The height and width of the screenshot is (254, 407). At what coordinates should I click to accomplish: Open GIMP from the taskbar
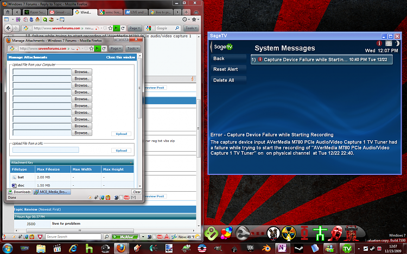(x=218, y=249)
